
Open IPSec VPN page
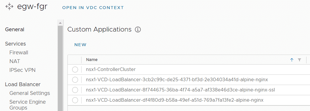(22, 70)
